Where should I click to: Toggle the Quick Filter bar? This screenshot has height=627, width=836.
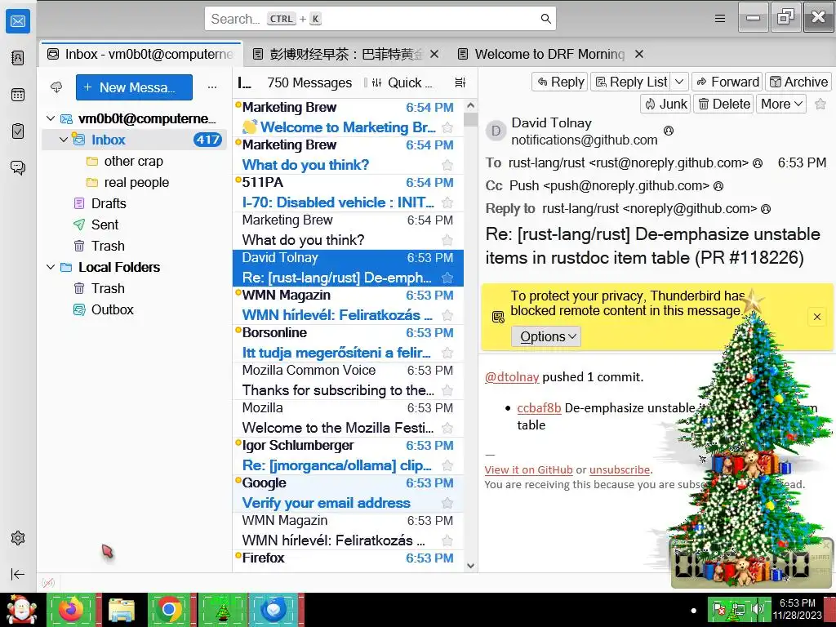404,82
